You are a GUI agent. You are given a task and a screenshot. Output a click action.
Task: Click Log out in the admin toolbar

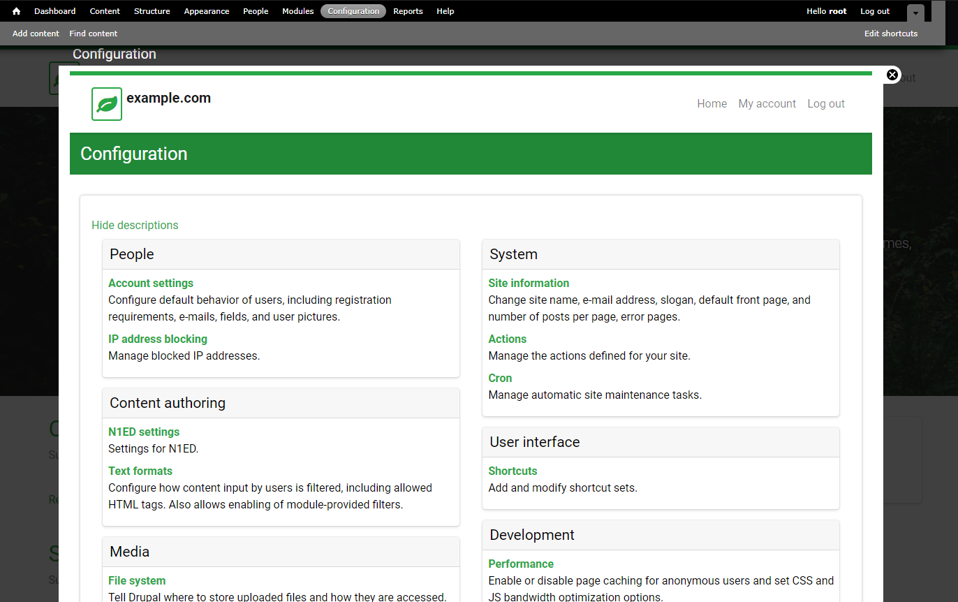[875, 11]
